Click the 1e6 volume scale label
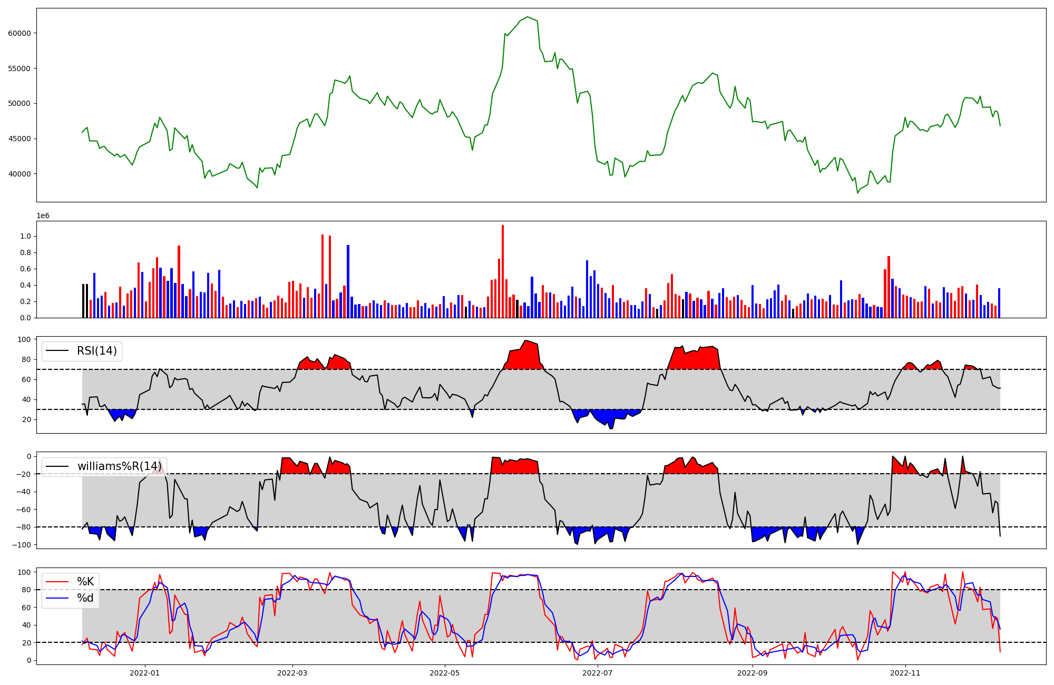 pos(43,216)
